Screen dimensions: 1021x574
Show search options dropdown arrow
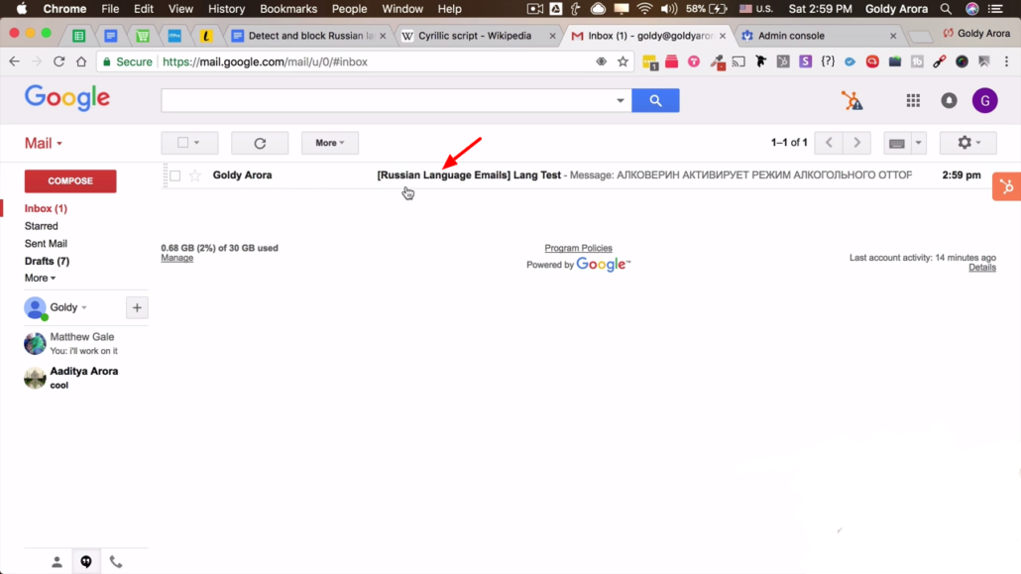tap(620, 100)
